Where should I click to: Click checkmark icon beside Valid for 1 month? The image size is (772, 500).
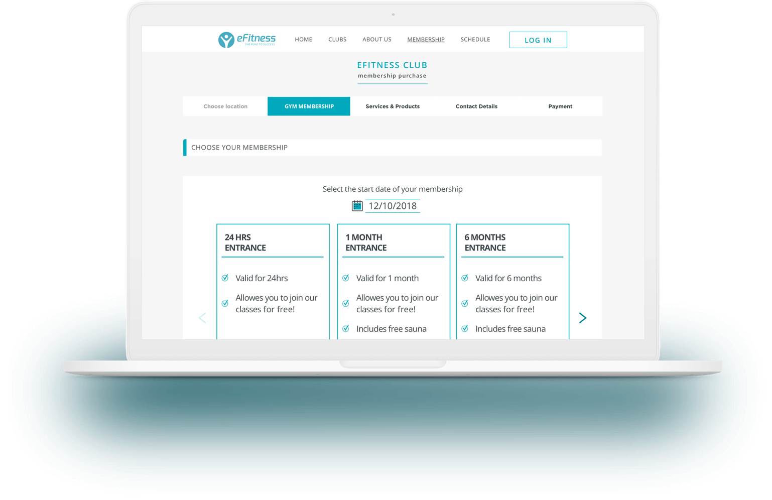coord(346,278)
